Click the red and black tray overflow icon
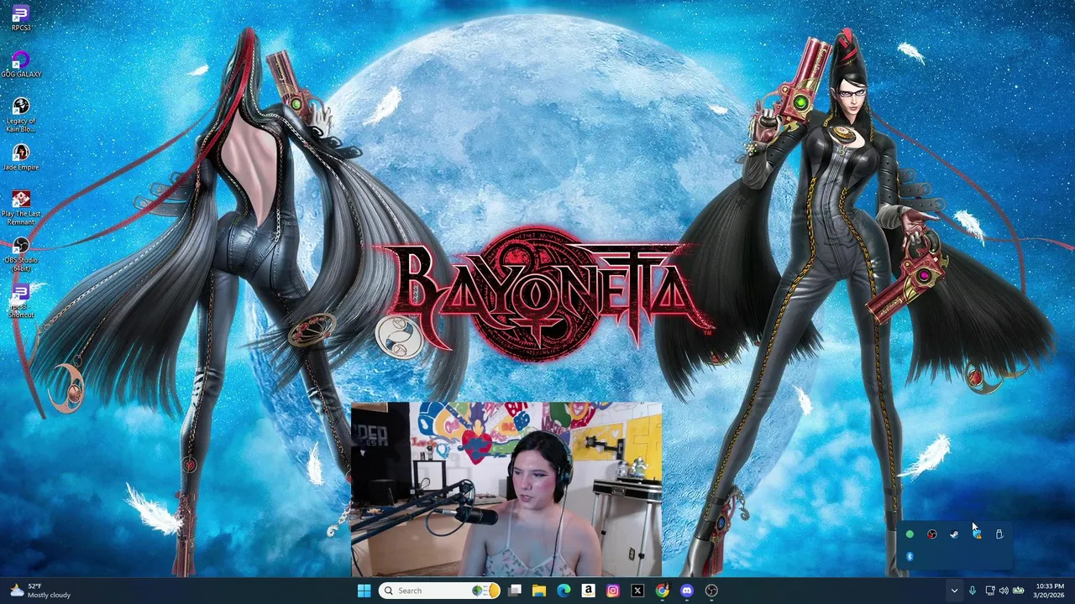This screenshot has width=1075, height=604. point(931,534)
